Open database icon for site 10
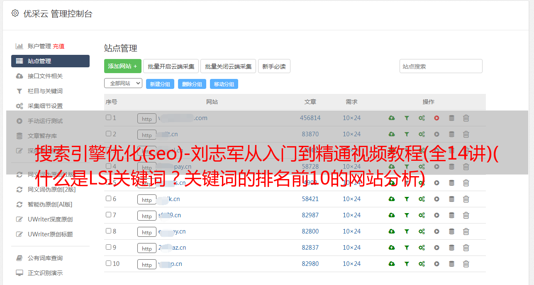This screenshot has width=534, height=285. coord(451,264)
